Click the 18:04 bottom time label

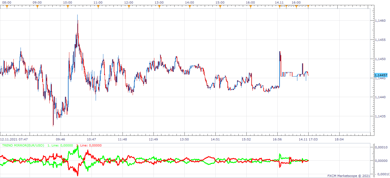(339, 139)
